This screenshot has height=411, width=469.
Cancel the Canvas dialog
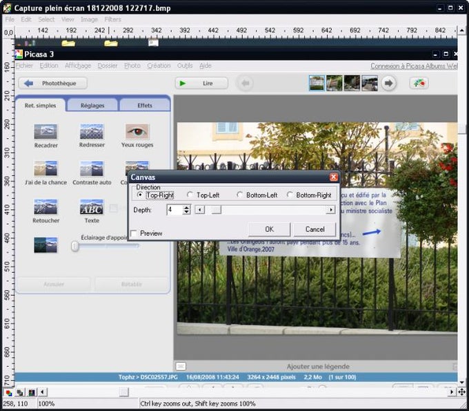[x=315, y=229]
